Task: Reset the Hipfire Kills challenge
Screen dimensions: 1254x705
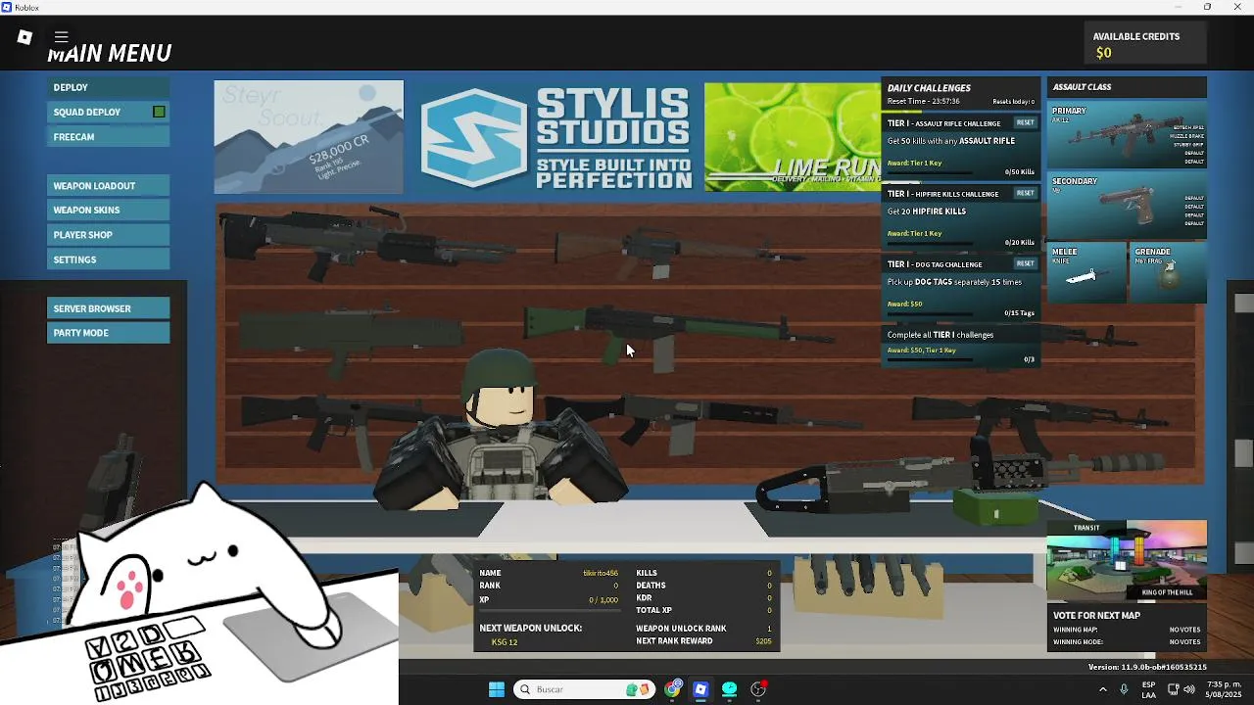Action: [1025, 193]
